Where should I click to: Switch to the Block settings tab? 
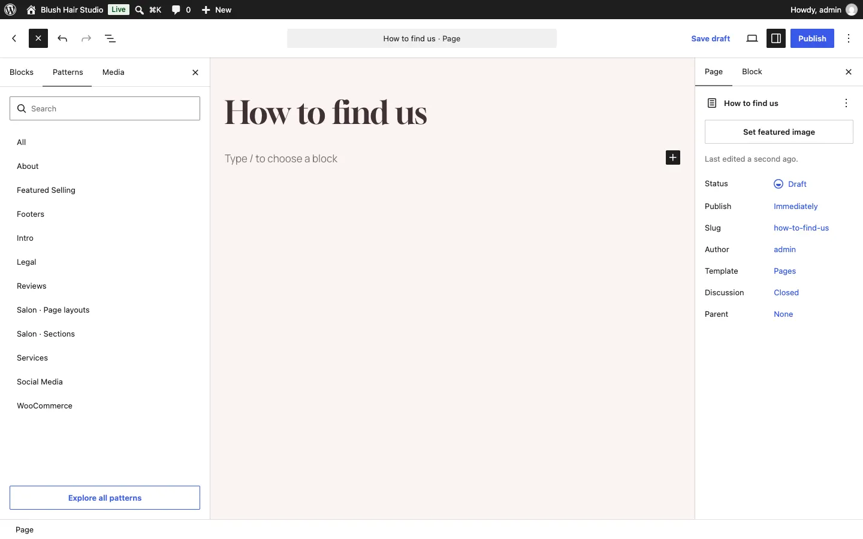[752, 72]
